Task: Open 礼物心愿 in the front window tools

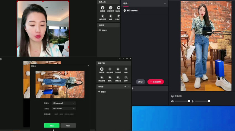Action: tap(118, 79)
